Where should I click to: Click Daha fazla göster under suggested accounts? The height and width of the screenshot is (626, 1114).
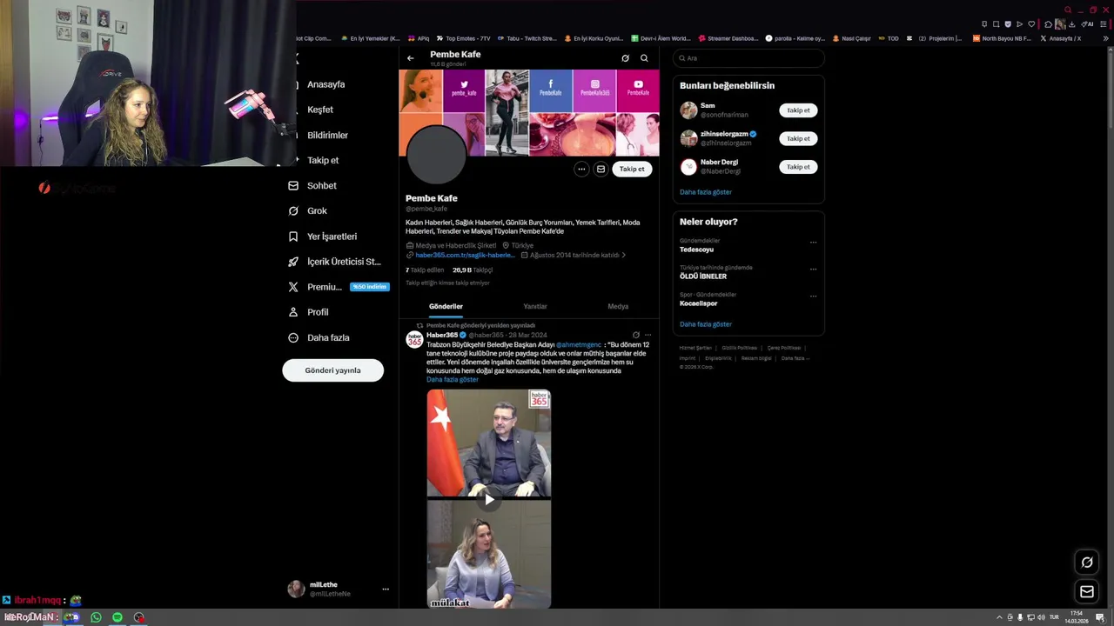pos(706,192)
